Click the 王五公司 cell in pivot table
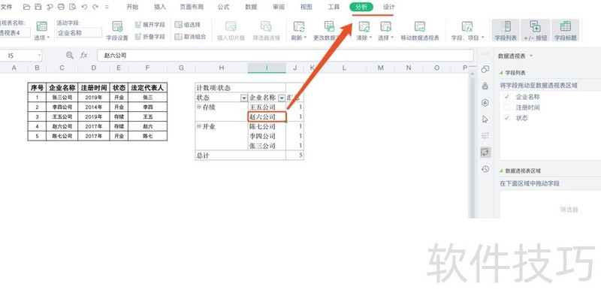Viewport: 601px width, 308px height. pyautogui.click(x=267, y=107)
